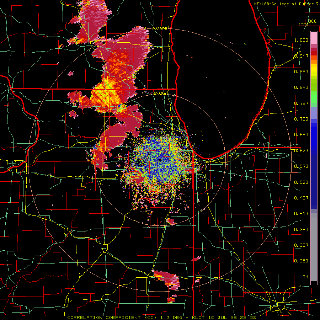Image resolution: width=320 pixels, height=320 pixels.
Task: Click the KLOT station identifier in caption
Action: coord(198,318)
